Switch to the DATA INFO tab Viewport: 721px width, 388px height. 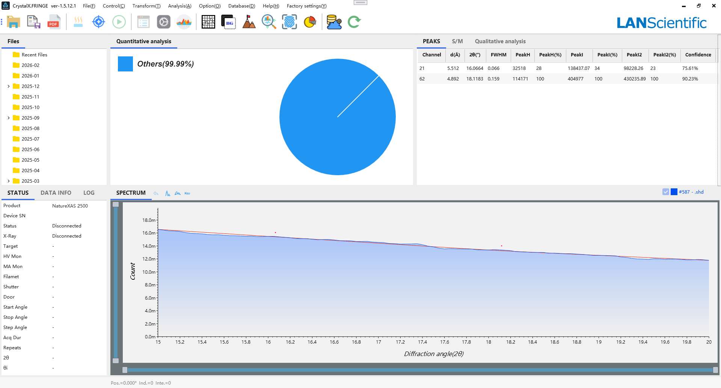[x=56, y=193]
